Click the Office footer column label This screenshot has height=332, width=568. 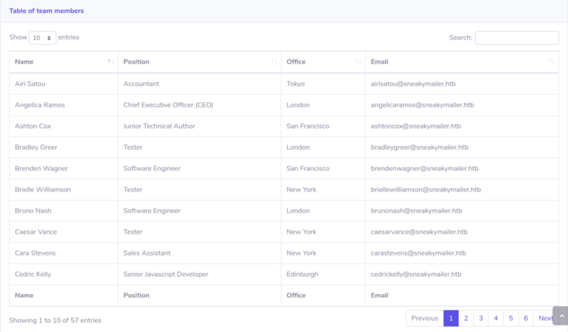click(296, 295)
